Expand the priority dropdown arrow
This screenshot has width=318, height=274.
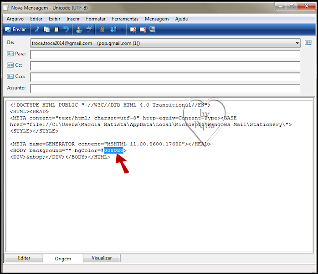[x=122, y=30]
